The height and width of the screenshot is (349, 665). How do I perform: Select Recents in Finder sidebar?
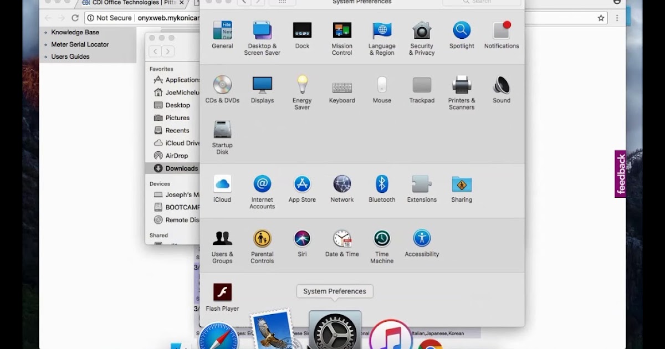pyautogui.click(x=172, y=131)
